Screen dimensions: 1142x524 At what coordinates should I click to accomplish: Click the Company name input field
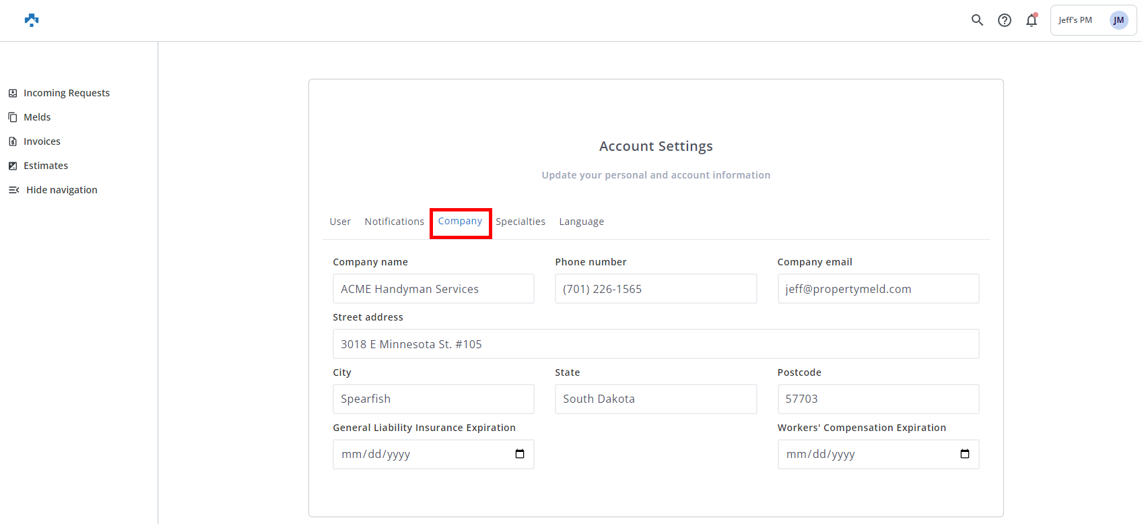pos(433,289)
